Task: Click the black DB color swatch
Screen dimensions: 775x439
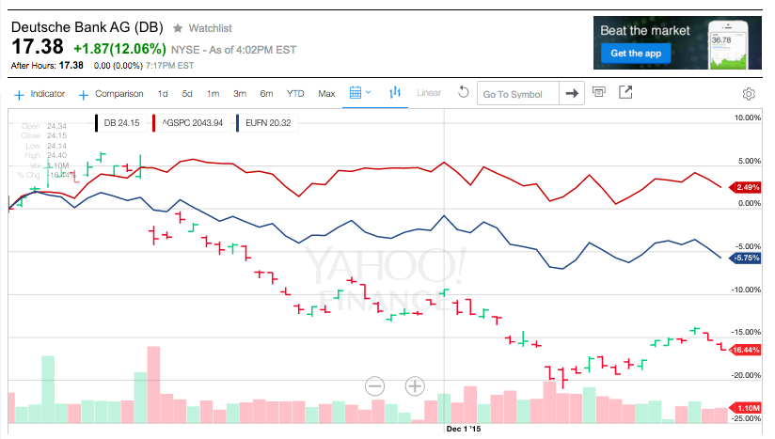Action: (96, 123)
